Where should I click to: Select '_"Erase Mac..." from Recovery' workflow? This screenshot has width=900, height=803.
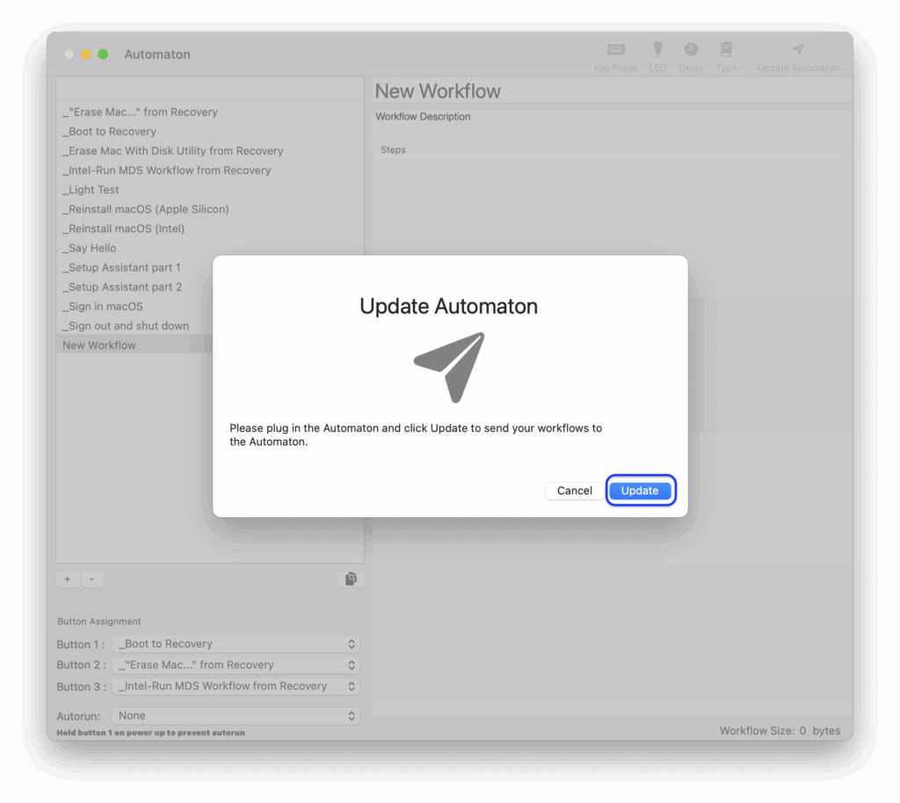coord(210,112)
